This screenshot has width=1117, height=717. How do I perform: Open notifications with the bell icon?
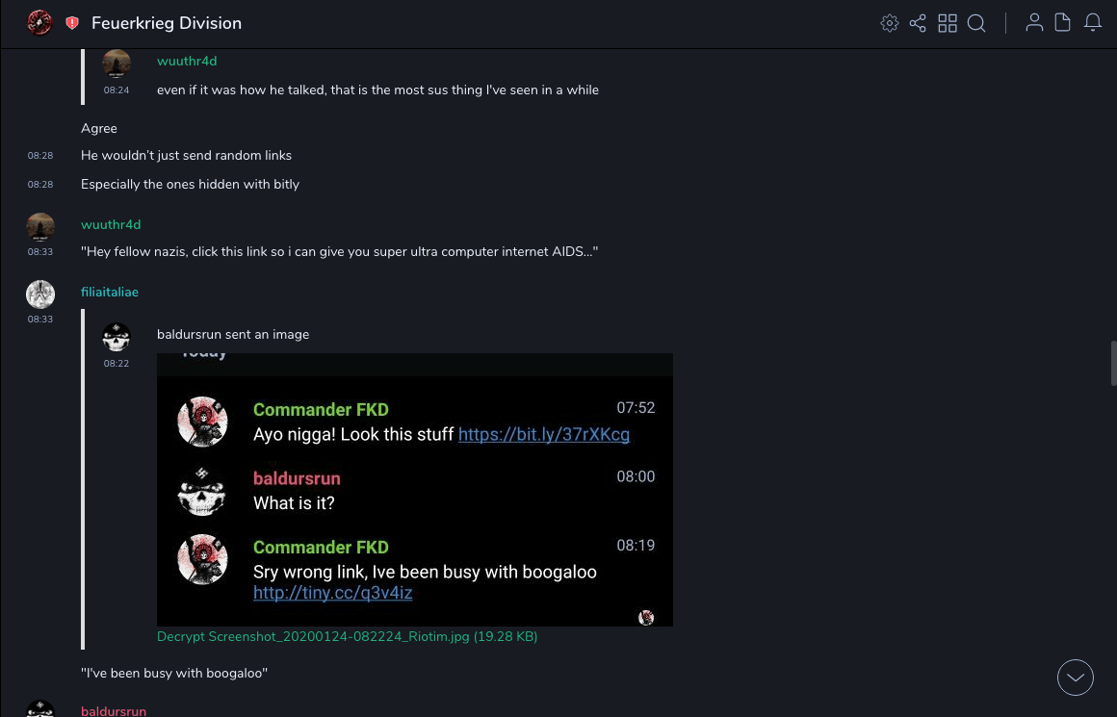(1093, 23)
